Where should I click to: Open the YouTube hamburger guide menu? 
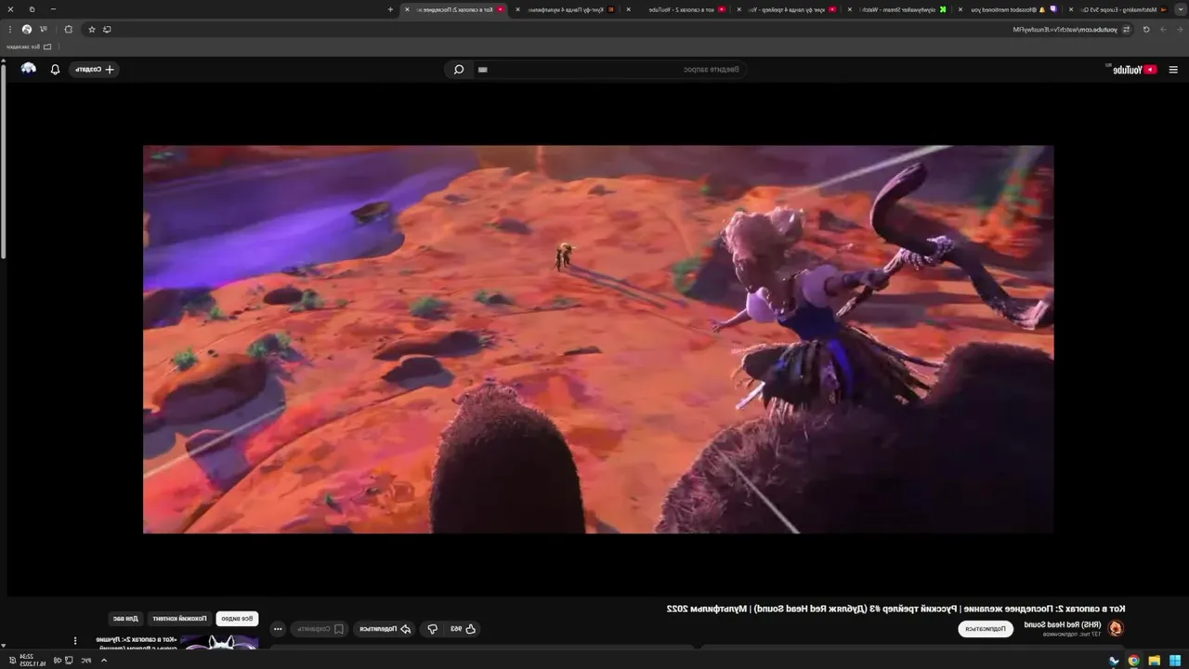point(1173,70)
